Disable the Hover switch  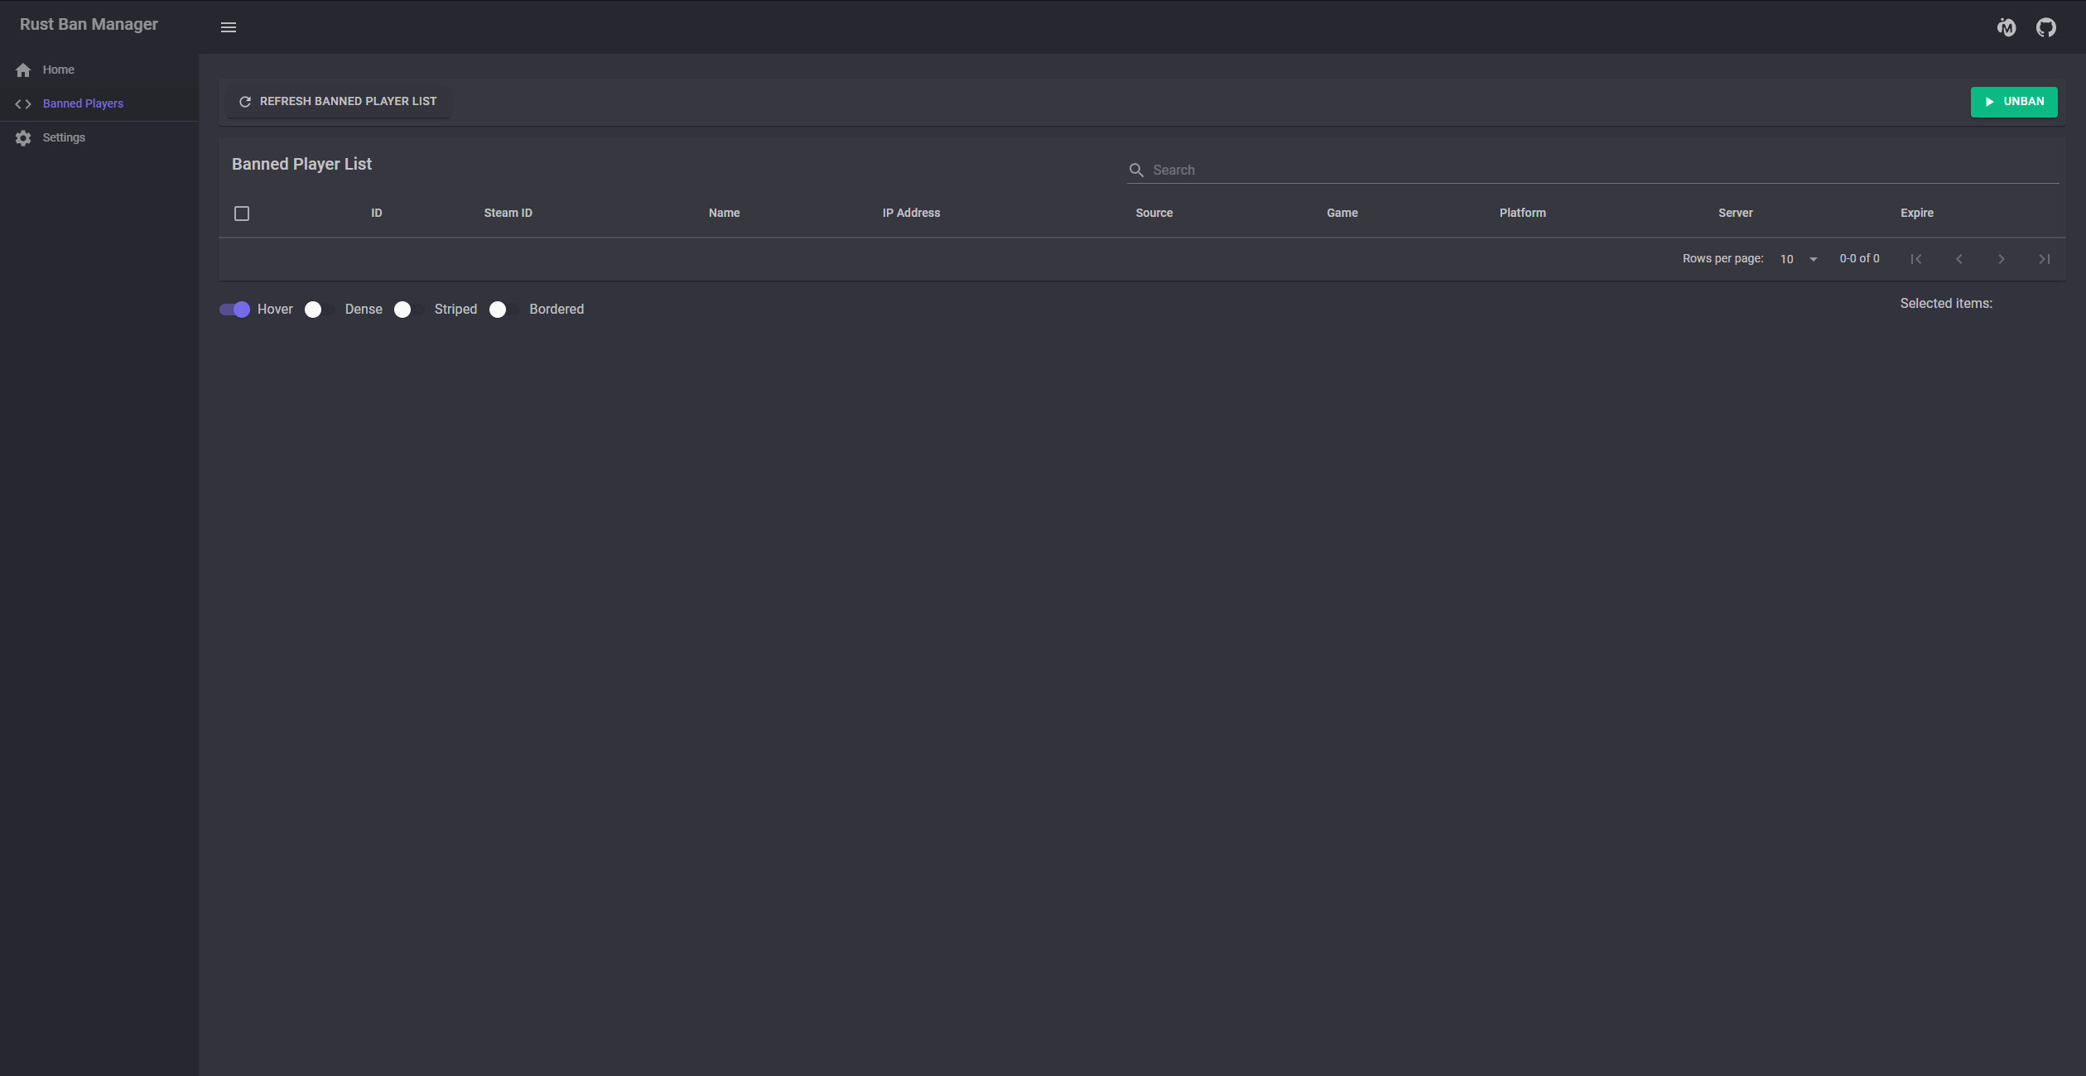click(234, 310)
